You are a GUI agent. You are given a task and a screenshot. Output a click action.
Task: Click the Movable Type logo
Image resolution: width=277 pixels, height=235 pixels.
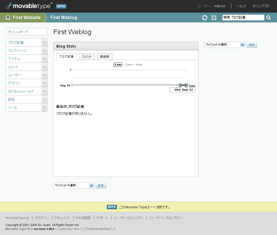[x=29, y=6]
